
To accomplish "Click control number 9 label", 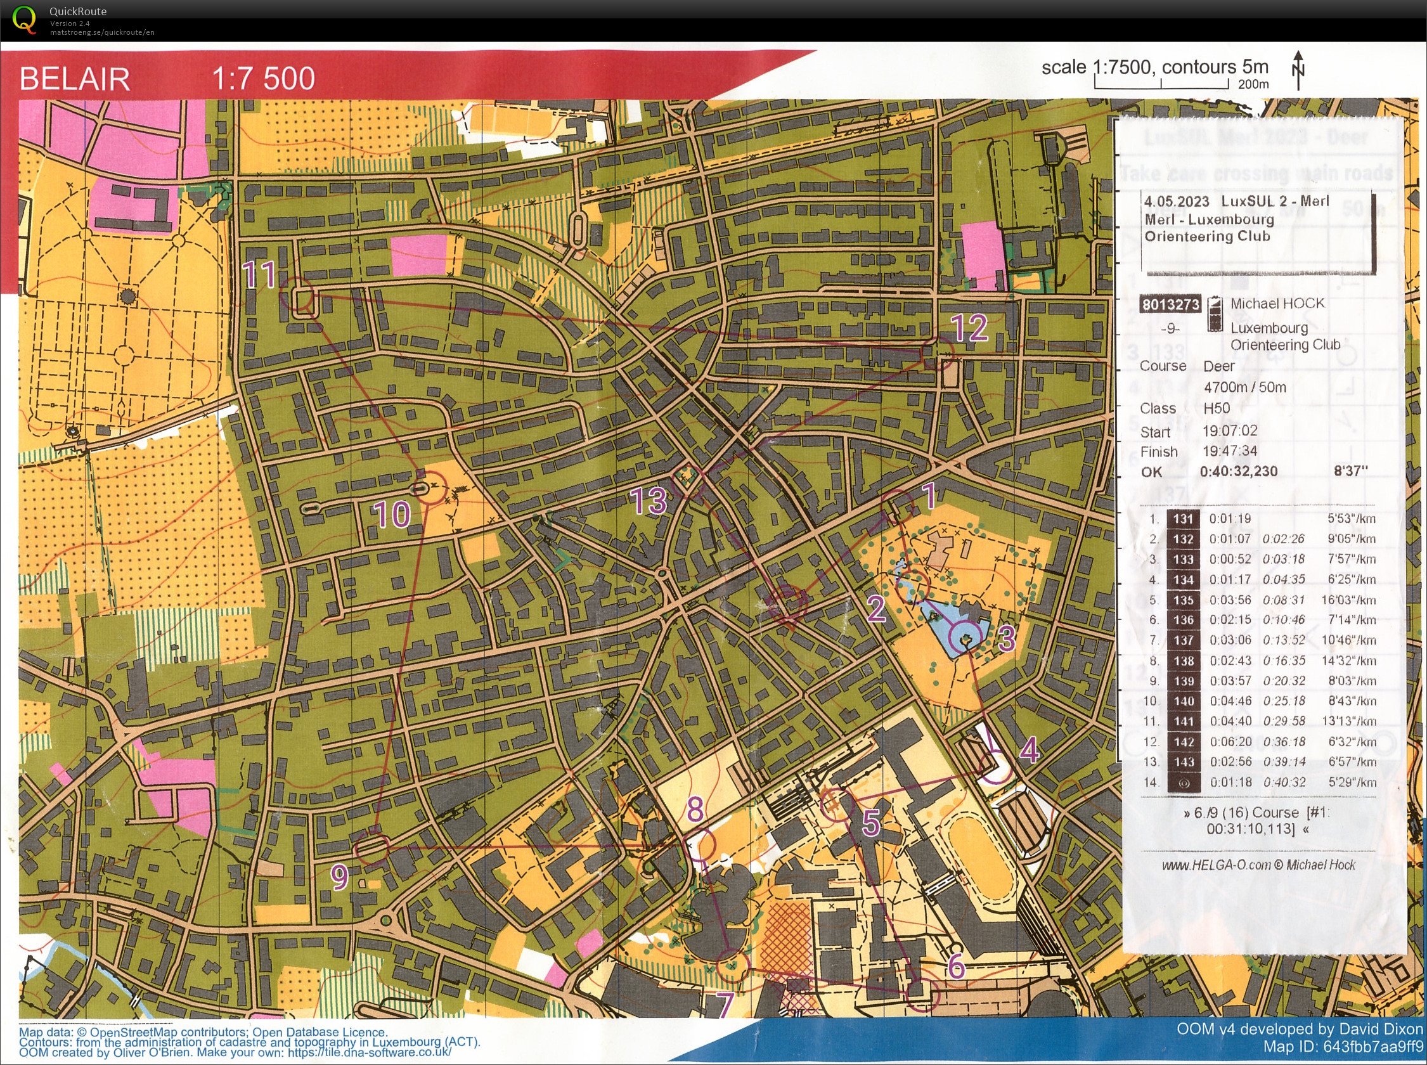I will coord(339,877).
